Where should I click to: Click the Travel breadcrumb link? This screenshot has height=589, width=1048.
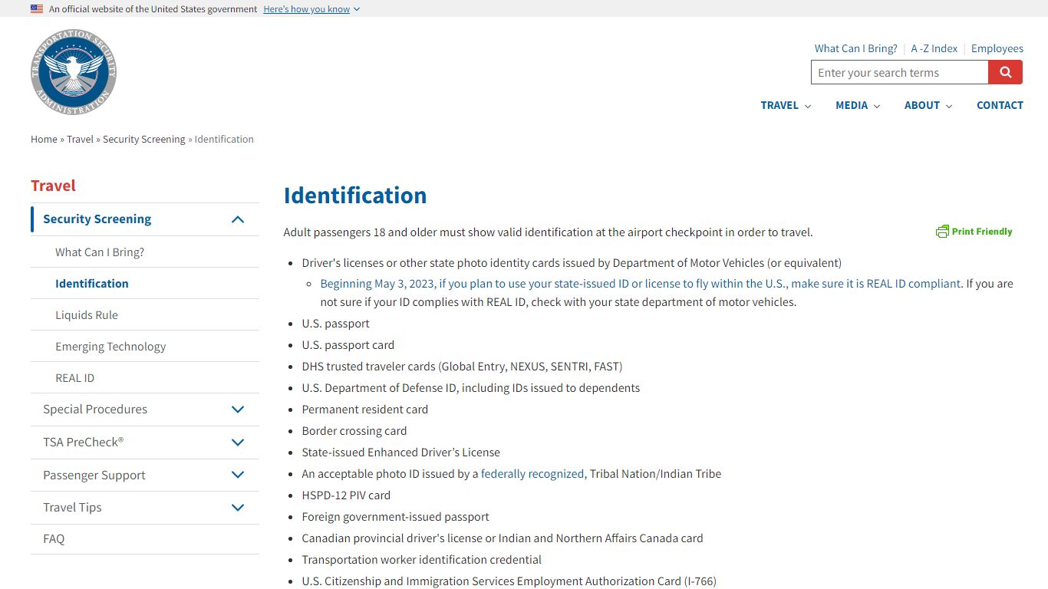tap(80, 140)
